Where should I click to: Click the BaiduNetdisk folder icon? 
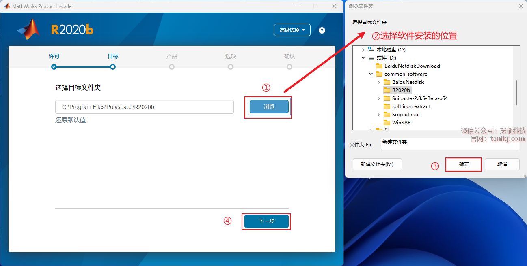click(x=387, y=82)
